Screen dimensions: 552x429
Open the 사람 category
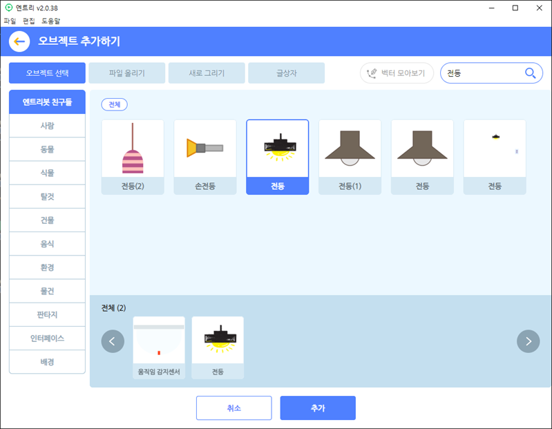47,126
